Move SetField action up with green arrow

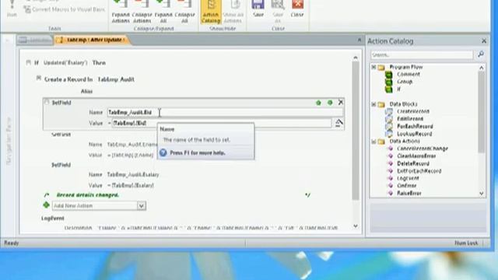click(x=318, y=103)
